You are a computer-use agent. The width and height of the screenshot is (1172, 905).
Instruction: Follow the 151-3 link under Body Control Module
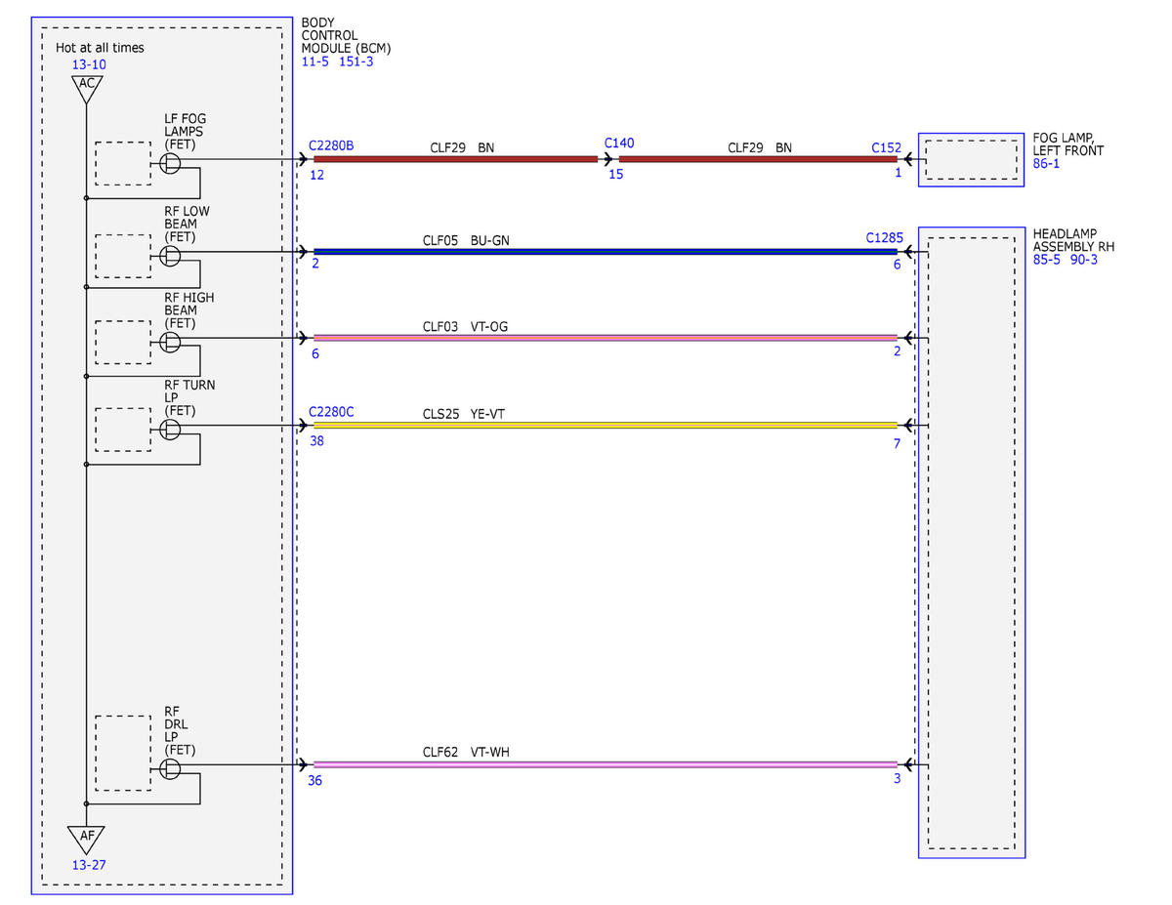(x=356, y=62)
